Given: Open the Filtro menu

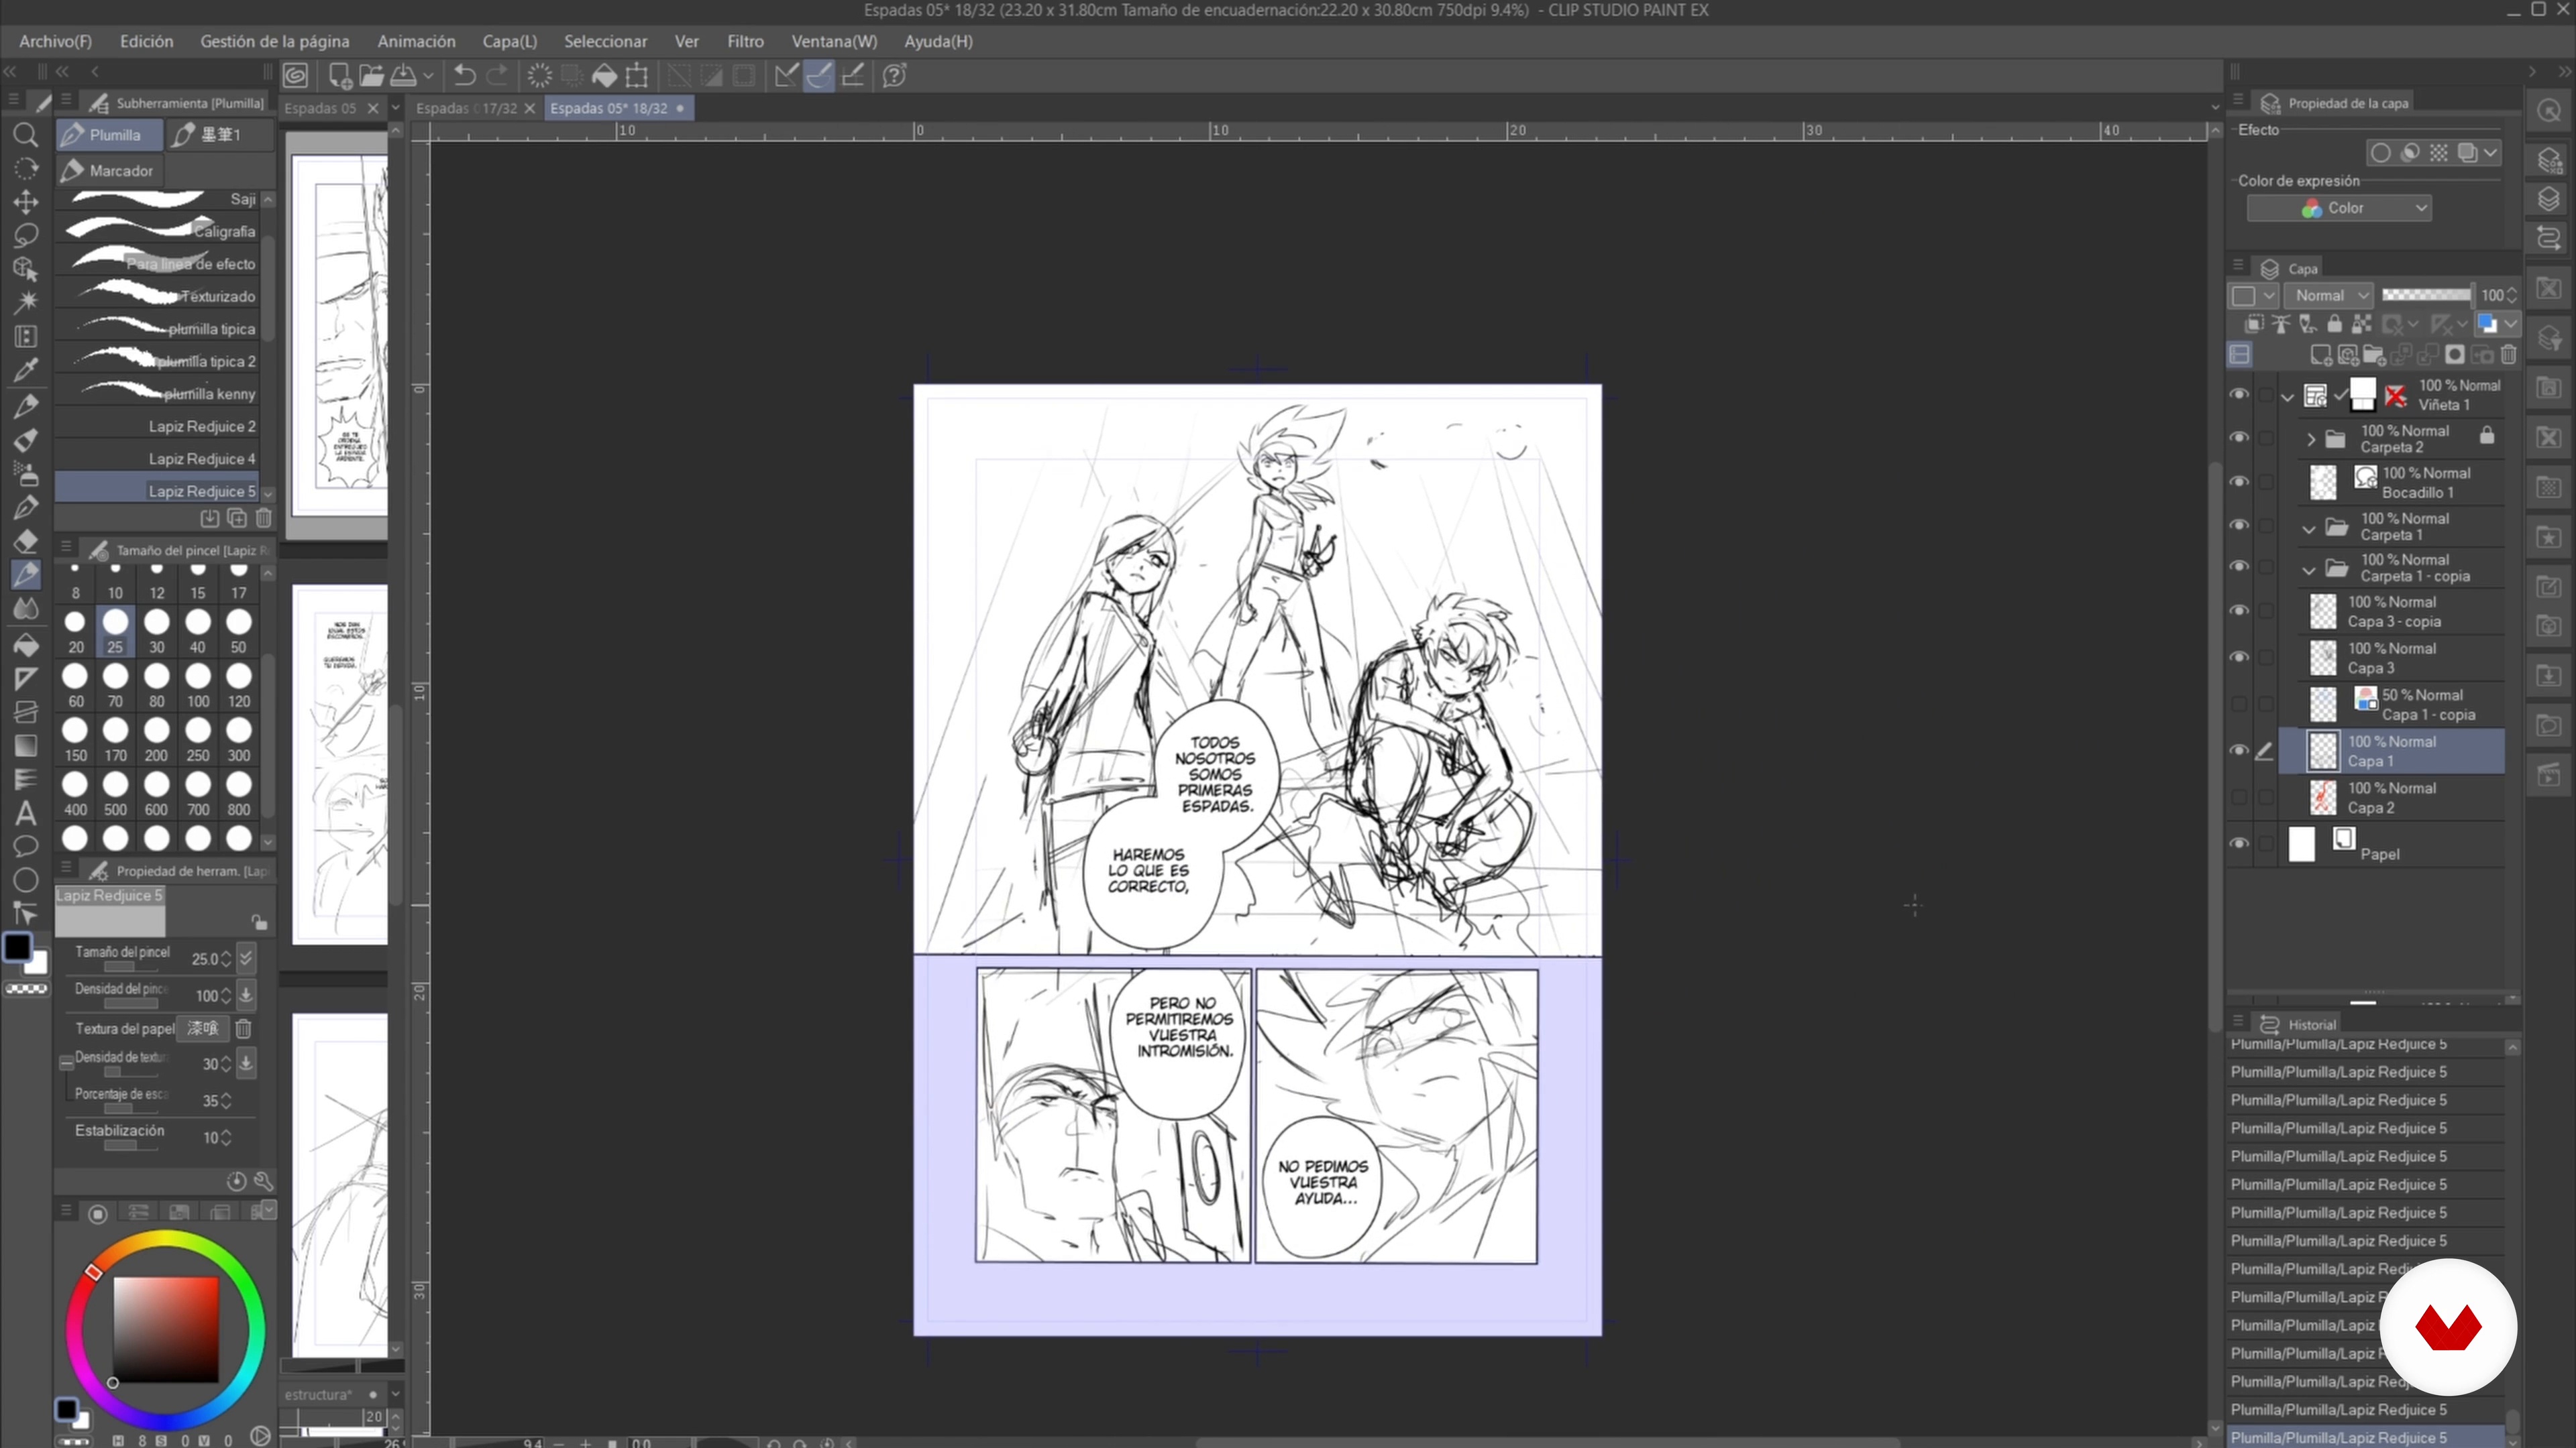Looking at the screenshot, I should 745,41.
